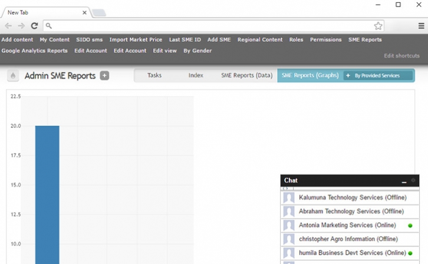Open chat with Kalumuna Technology Services
The height and width of the screenshot is (264, 428).
tap(350, 197)
